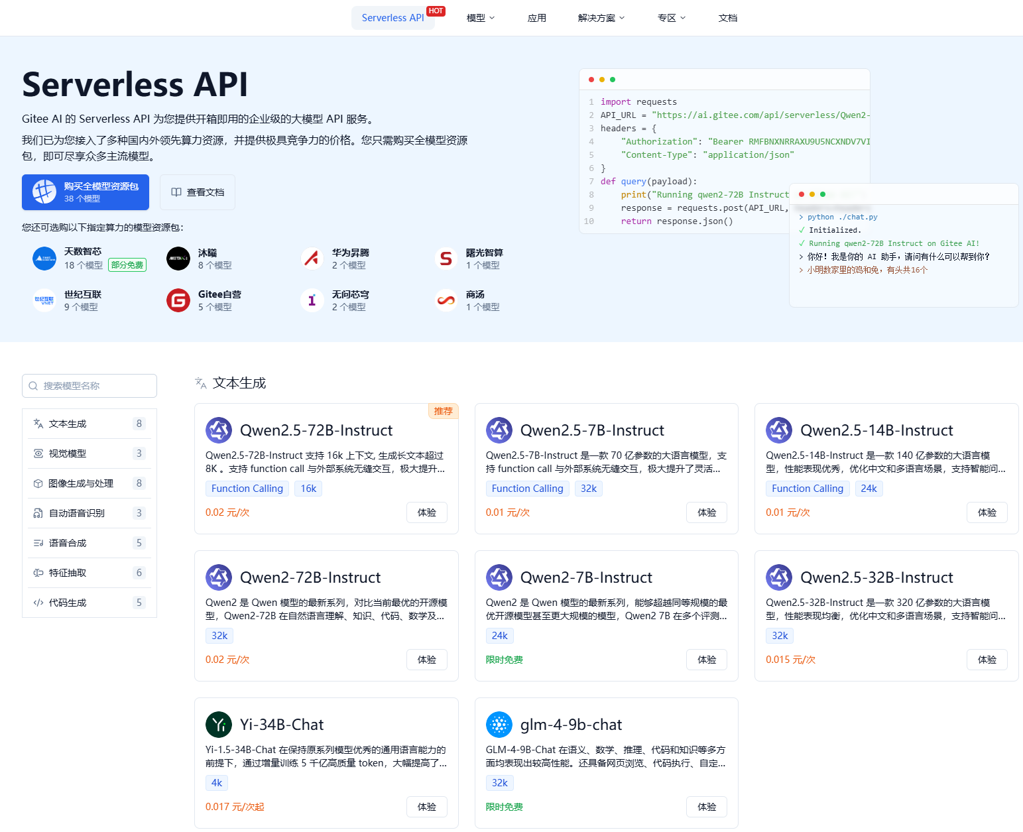This screenshot has height=832, width=1023.
Task: Select the 文本生成 category label
Action: (68, 424)
